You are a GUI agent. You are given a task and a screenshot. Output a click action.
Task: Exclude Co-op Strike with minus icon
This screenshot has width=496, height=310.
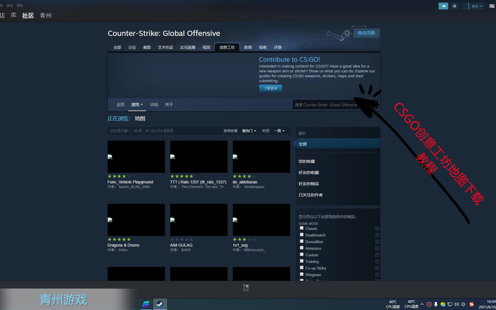[x=377, y=268]
